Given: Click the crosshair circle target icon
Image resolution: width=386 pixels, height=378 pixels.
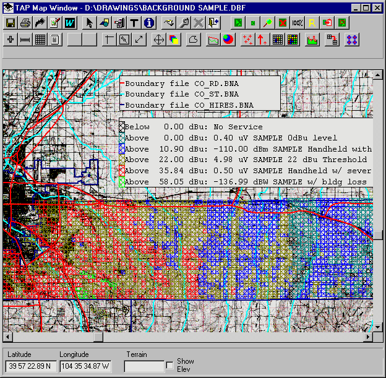Looking at the screenshot, I should [159, 40].
